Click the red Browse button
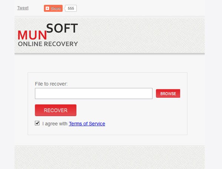 click(x=168, y=93)
